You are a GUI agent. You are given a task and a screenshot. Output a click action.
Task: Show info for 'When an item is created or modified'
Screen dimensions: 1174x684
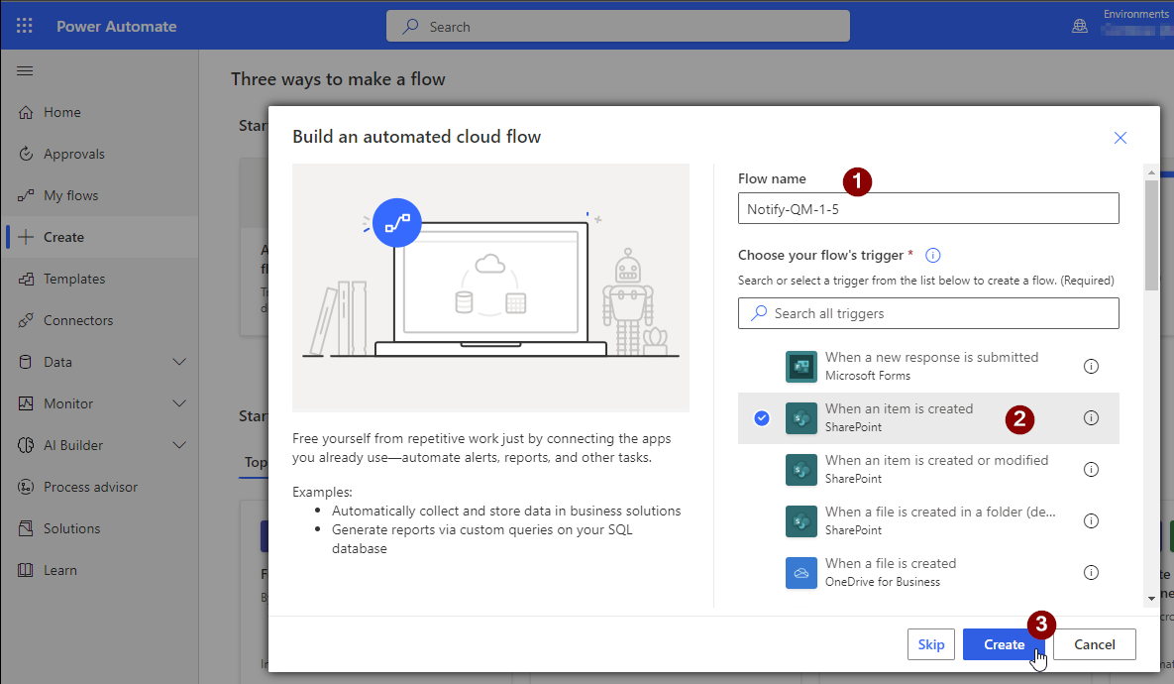pos(1092,470)
